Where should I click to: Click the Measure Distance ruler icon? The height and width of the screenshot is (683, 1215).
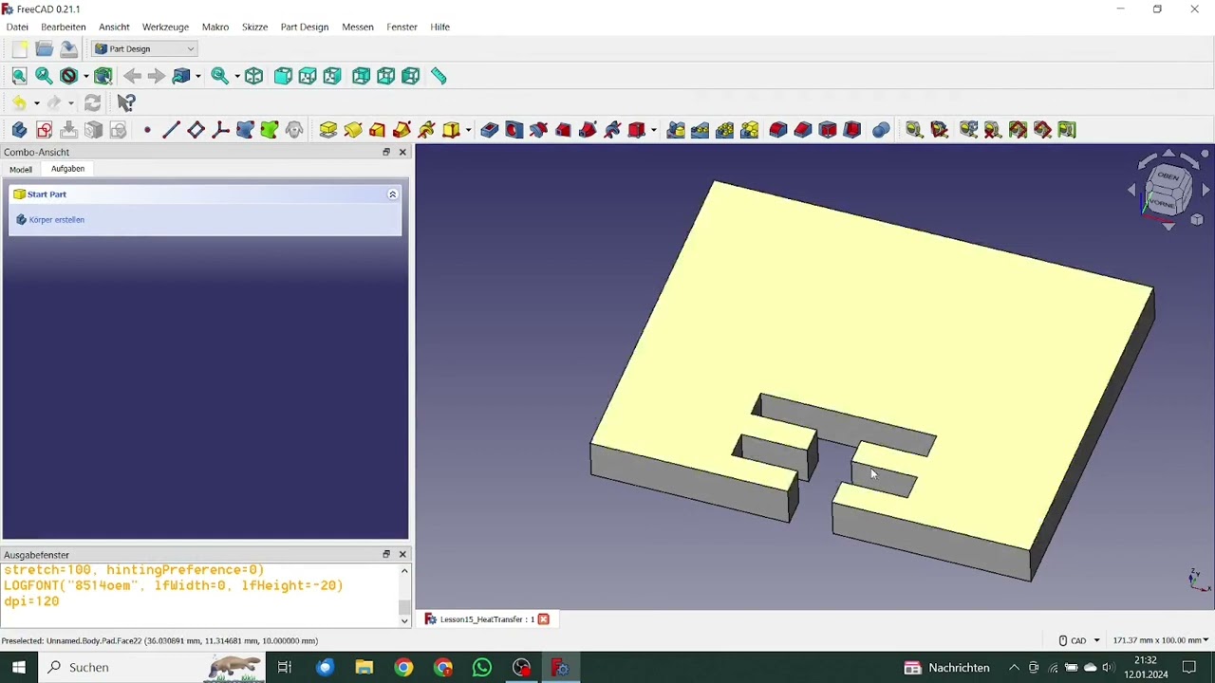coord(439,76)
